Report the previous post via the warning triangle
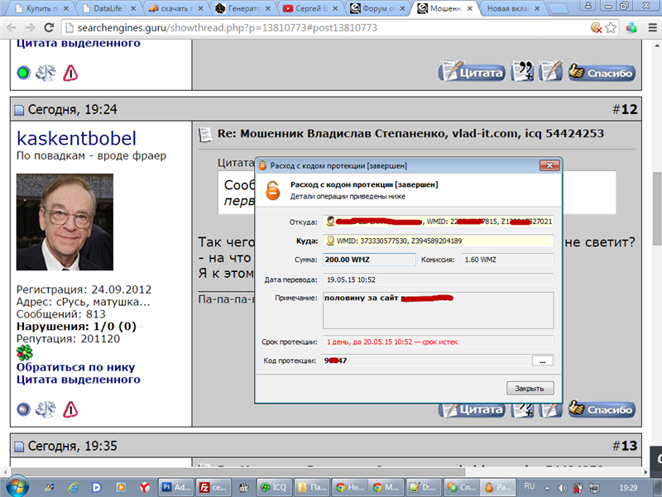The height and width of the screenshot is (497, 662). coord(70,73)
